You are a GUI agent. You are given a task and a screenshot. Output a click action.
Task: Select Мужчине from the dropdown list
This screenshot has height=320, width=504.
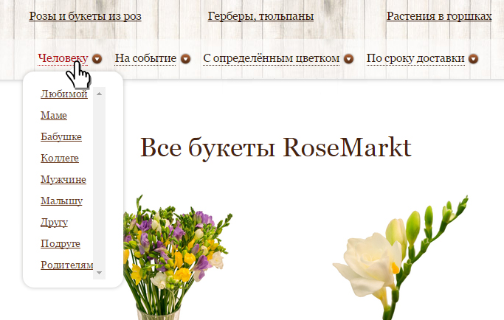[x=63, y=179]
